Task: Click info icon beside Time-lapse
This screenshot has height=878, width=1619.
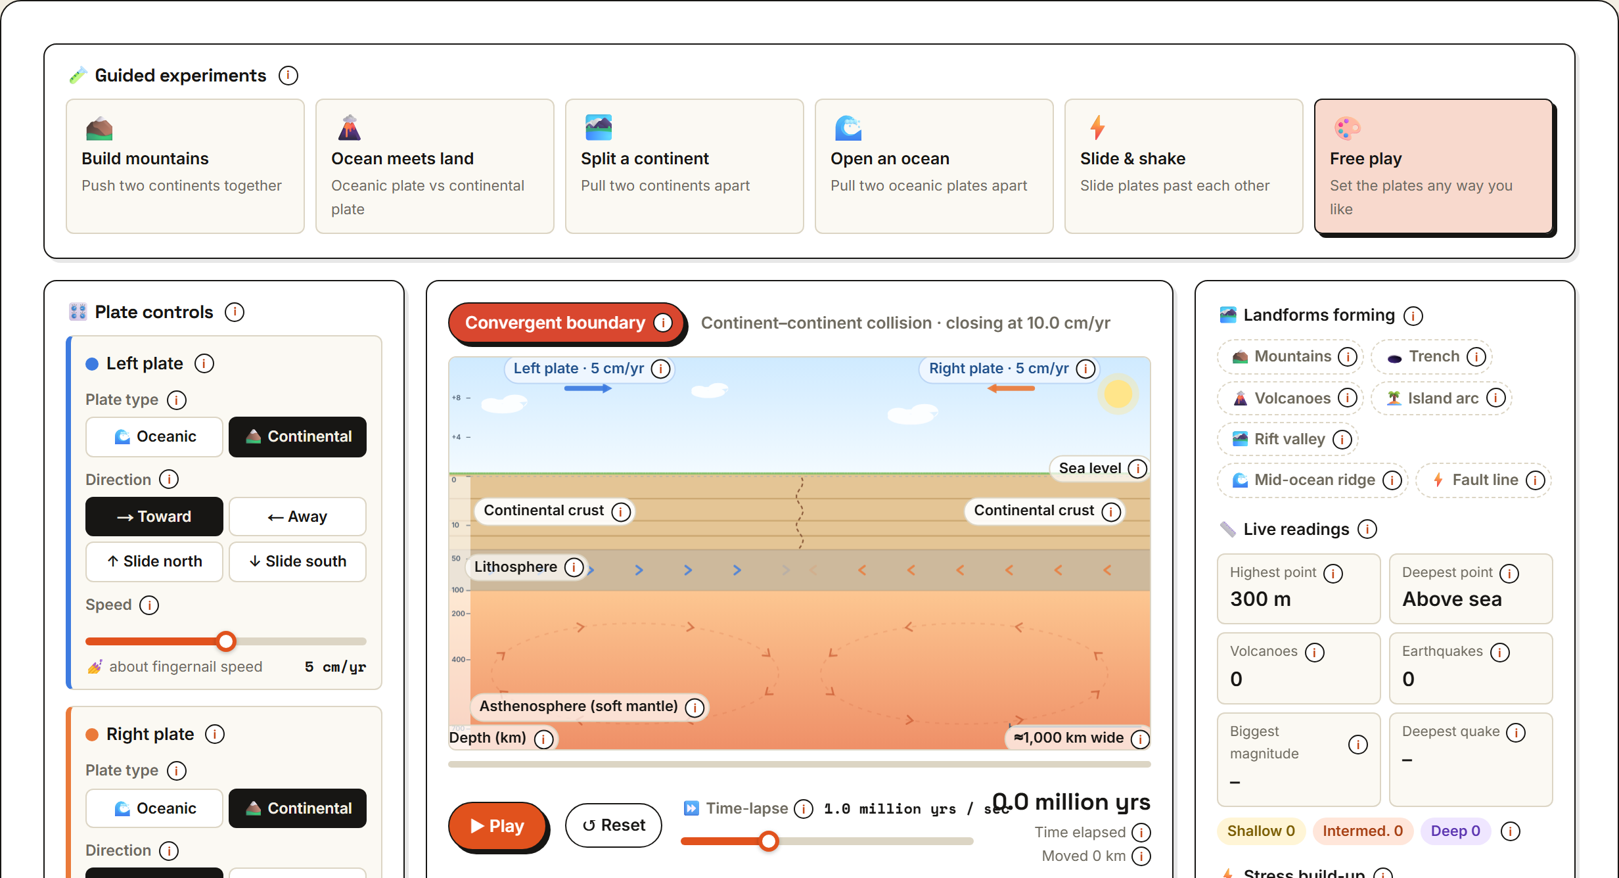Action: point(804,808)
